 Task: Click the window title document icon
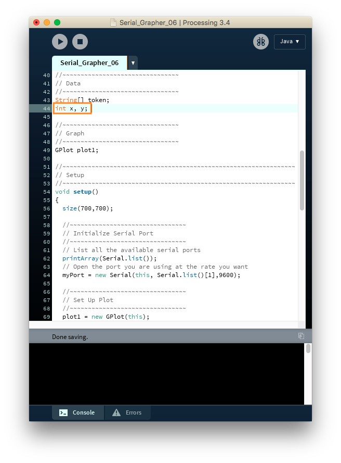click(x=113, y=22)
